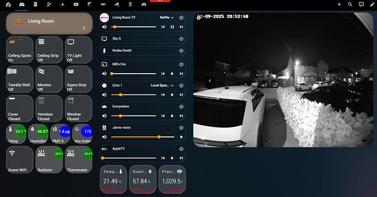Open the home overview tab icon
This screenshot has height=197, width=377.
8,4
